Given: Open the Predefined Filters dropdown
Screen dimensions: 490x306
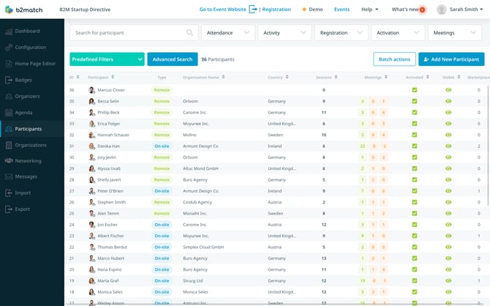Looking at the screenshot, I should pyautogui.click(x=107, y=59).
